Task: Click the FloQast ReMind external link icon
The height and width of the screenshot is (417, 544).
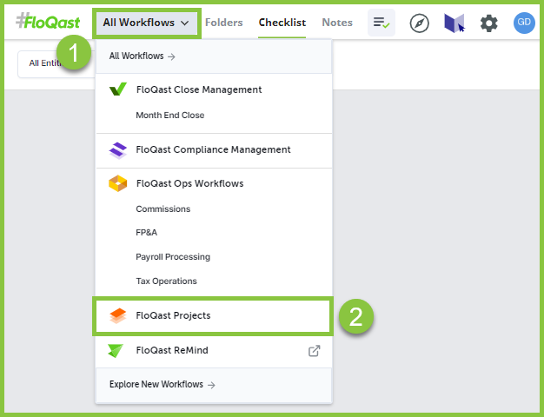Action: click(314, 351)
